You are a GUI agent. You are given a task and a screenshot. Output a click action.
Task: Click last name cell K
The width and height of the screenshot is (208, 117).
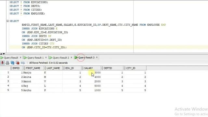[45, 73]
